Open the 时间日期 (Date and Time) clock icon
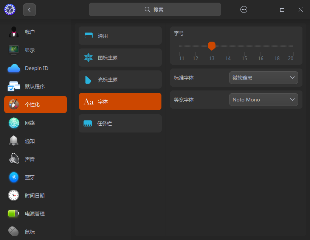The height and width of the screenshot is (240, 310). (x=14, y=195)
